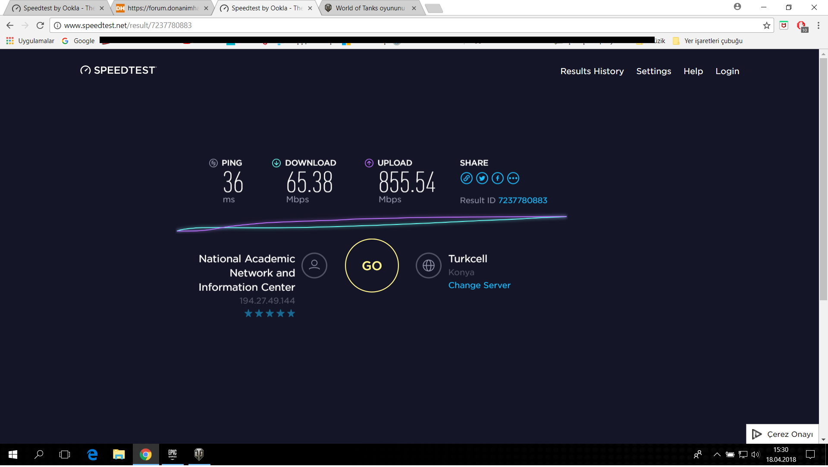Open Results History page
Screen dimensions: 828x467
coord(592,71)
